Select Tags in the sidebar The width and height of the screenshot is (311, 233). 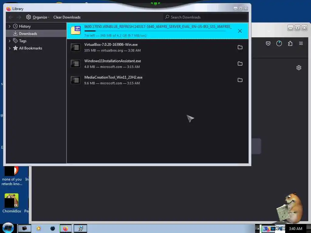click(22, 41)
